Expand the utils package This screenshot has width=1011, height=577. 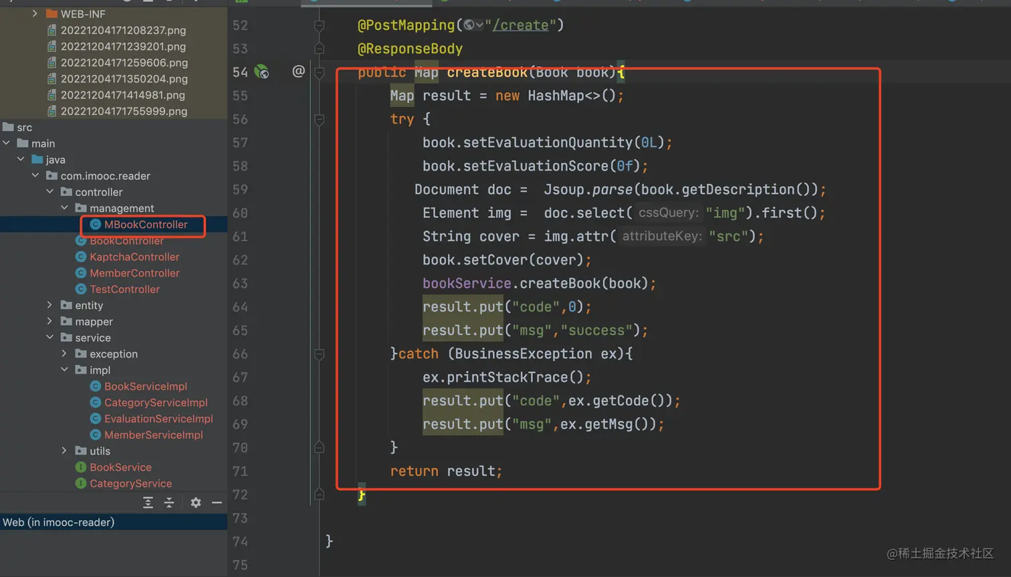65,451
